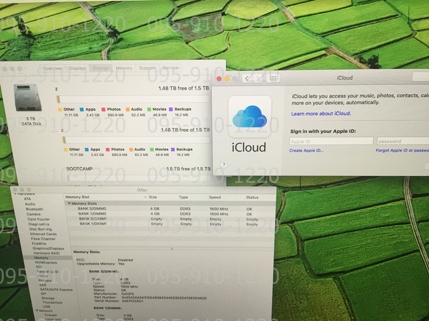Open Bluetooth in the hardware sidebar
This screenshot has height=321, width=429.
pyautogui.click(x=34, y=209)
